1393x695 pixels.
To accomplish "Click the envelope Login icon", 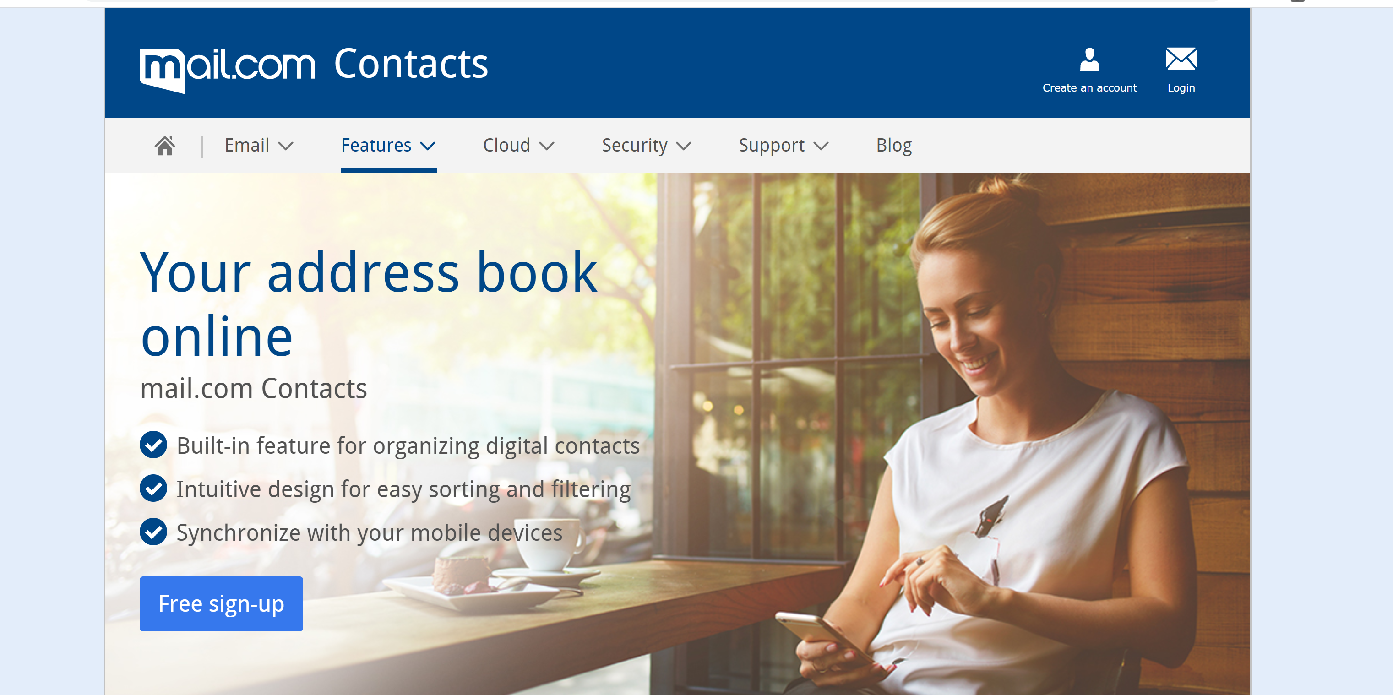I will (x=1181, y=59).
